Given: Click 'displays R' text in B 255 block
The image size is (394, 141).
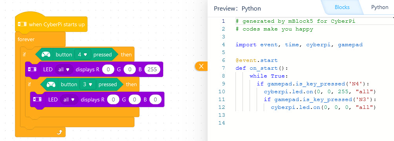Looking at the screenshot, I should 88,69.
